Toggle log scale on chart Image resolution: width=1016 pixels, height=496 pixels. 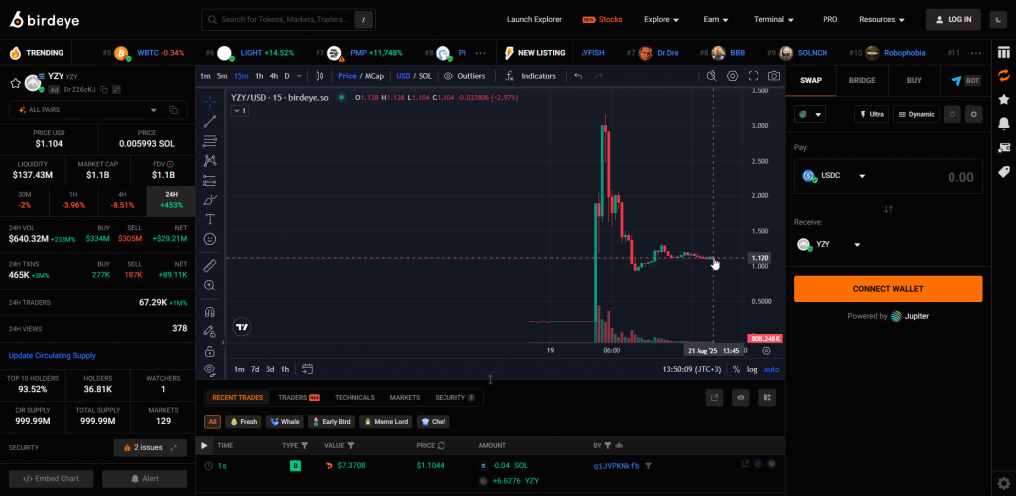pyautogui.click(x=752, y=369)
